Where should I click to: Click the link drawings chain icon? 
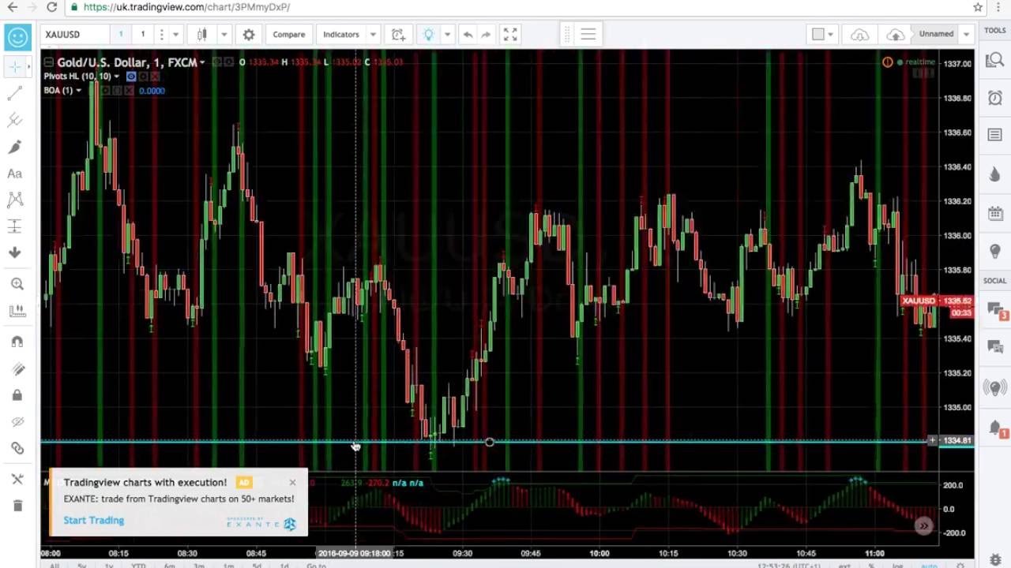tap(17, 448)
